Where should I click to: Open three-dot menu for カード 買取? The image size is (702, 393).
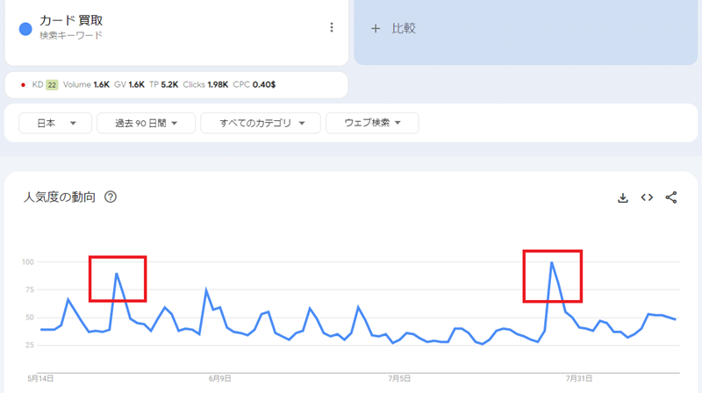(332, 28)
